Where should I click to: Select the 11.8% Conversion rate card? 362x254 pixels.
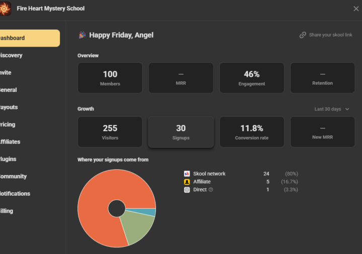252,132
